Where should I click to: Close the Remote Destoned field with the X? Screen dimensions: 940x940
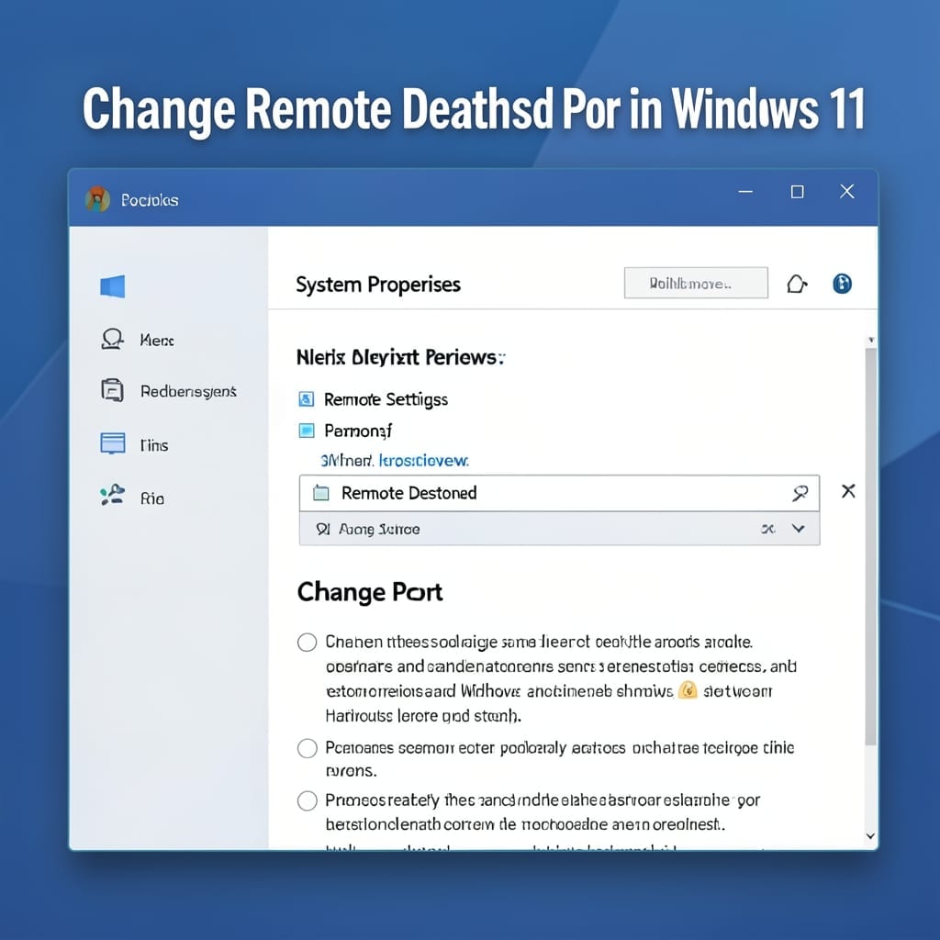coord(848,491)
